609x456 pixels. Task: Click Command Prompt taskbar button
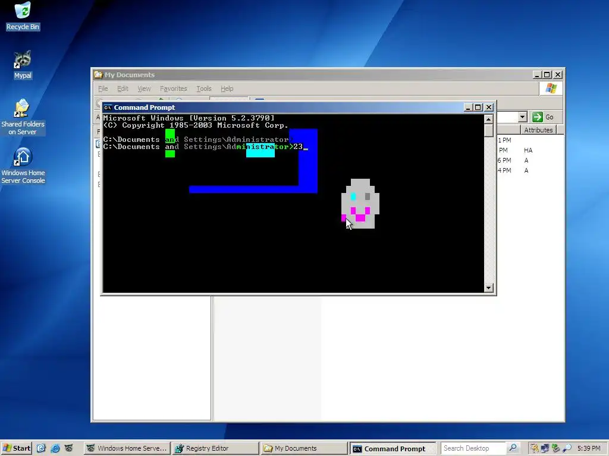point(393,448)
